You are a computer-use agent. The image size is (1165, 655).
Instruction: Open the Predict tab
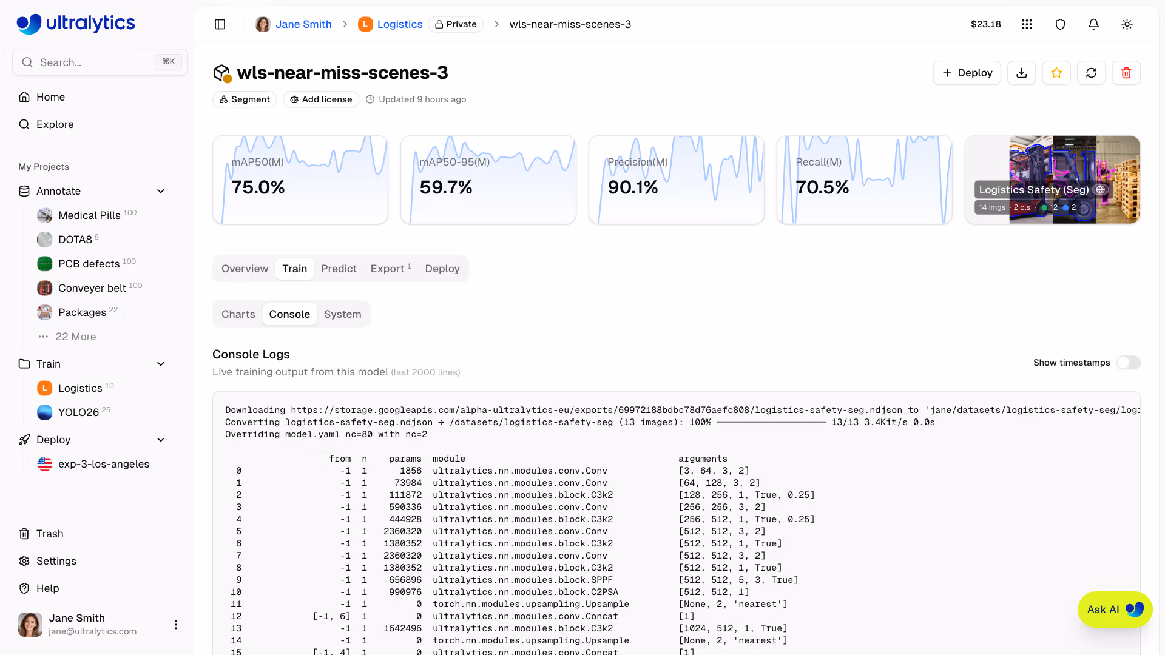[x=339, y=269]
